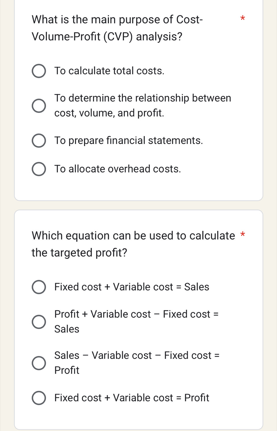Choose radio button for relationship between cost, volume, profit
Screen dimensions: 277x431
[x=39, y=106]
